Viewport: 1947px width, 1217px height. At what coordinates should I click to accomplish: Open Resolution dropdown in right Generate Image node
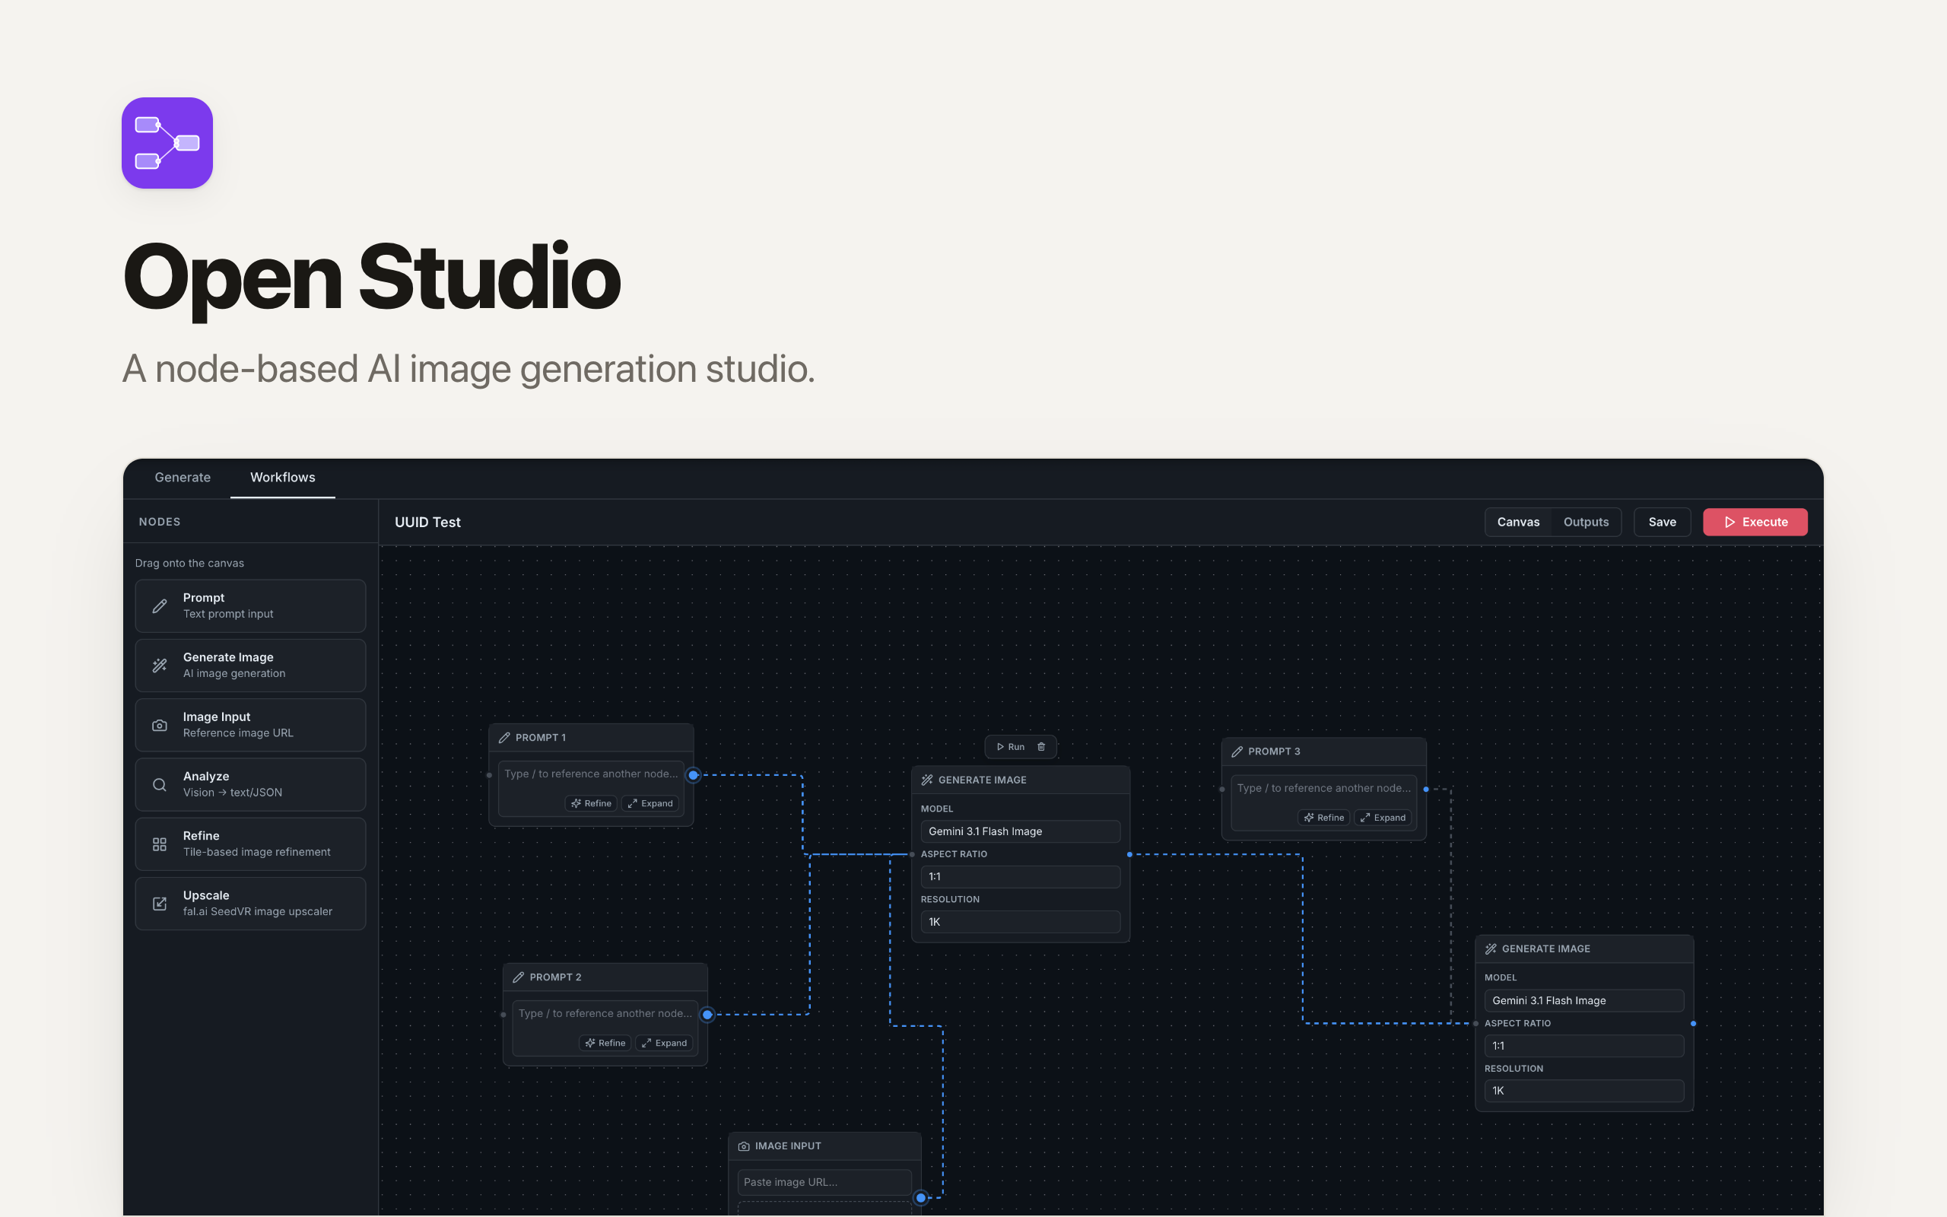(1584, 1091)
